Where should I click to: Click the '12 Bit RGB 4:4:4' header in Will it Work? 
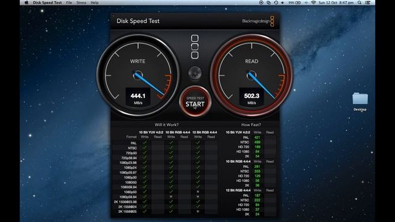point(204,132)
